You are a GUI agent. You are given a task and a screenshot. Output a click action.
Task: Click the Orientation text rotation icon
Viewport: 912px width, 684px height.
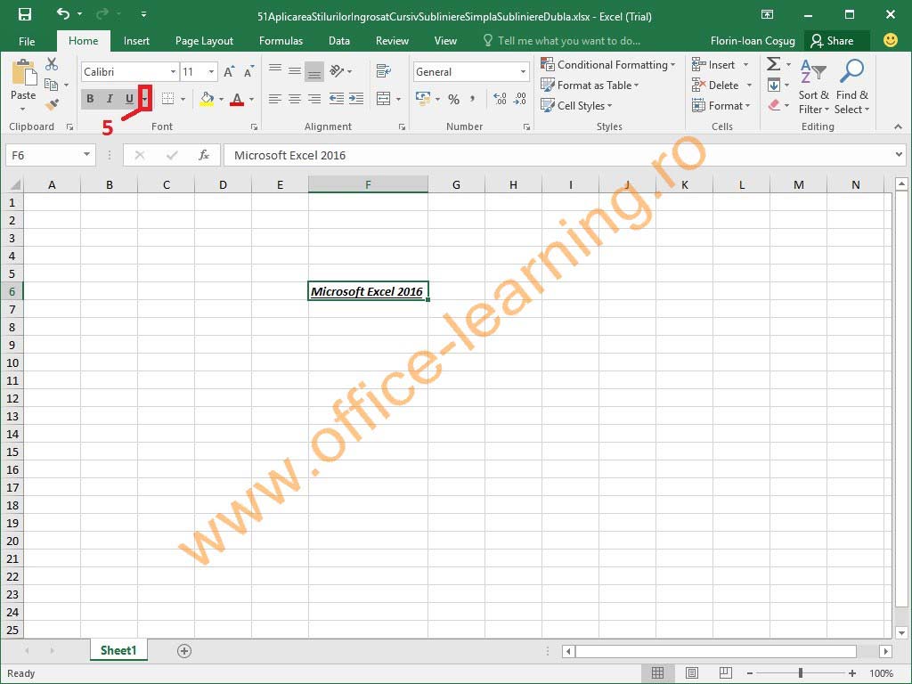(337, 71)
